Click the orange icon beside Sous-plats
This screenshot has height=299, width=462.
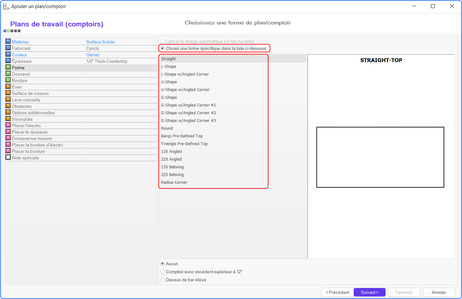click(8, 119)
